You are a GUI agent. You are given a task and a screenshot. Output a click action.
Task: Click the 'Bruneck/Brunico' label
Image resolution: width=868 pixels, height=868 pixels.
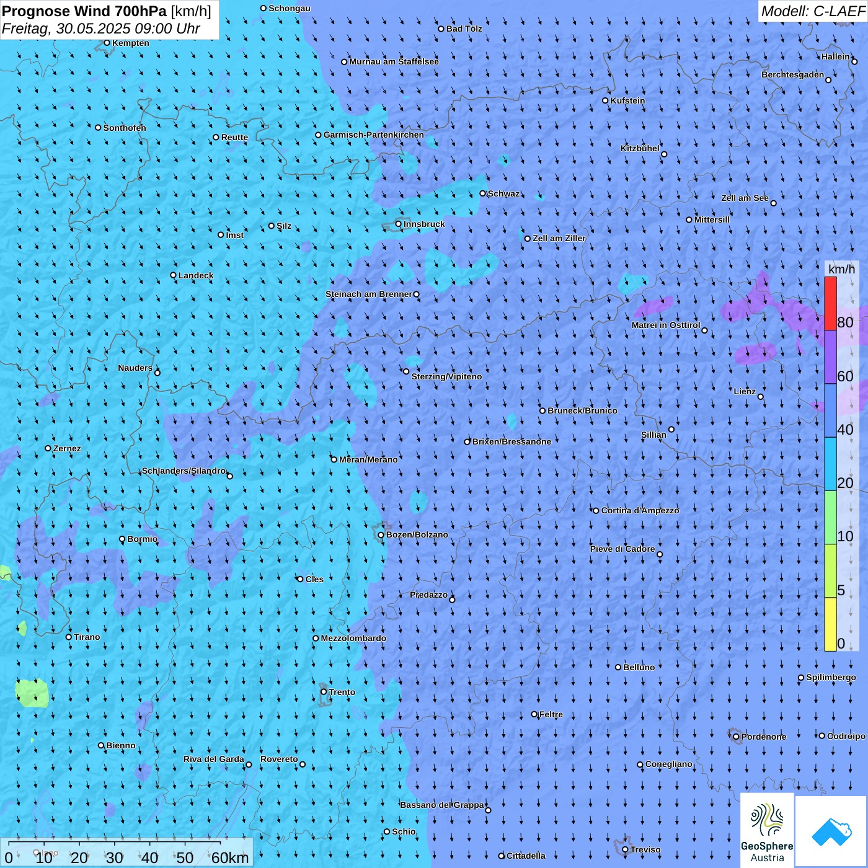[582, 410]
